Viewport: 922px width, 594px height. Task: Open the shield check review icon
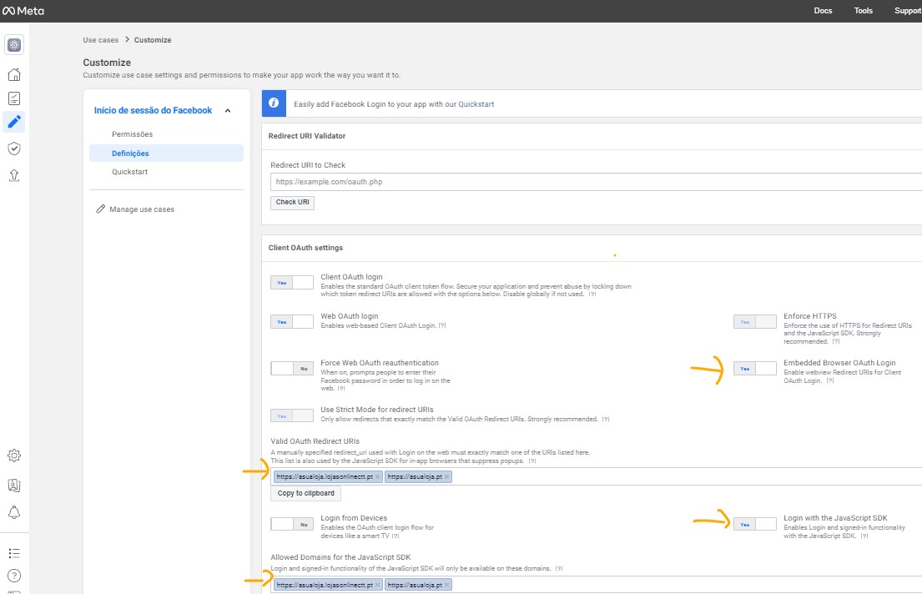14,148
